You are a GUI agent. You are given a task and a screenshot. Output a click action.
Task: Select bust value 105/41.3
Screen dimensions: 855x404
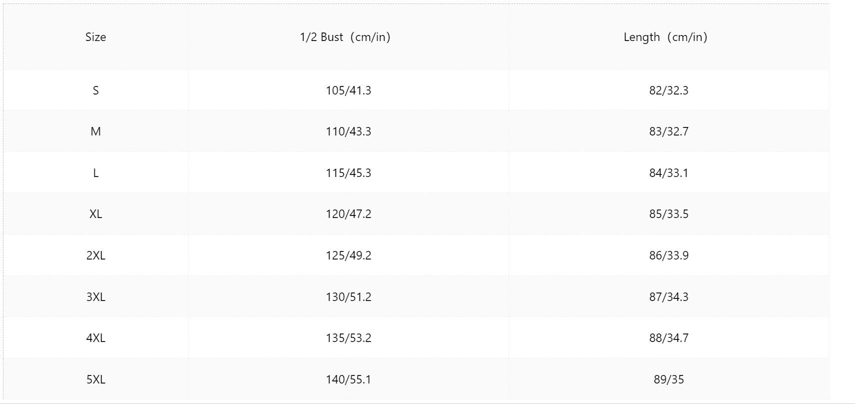[x=348, y=90]
